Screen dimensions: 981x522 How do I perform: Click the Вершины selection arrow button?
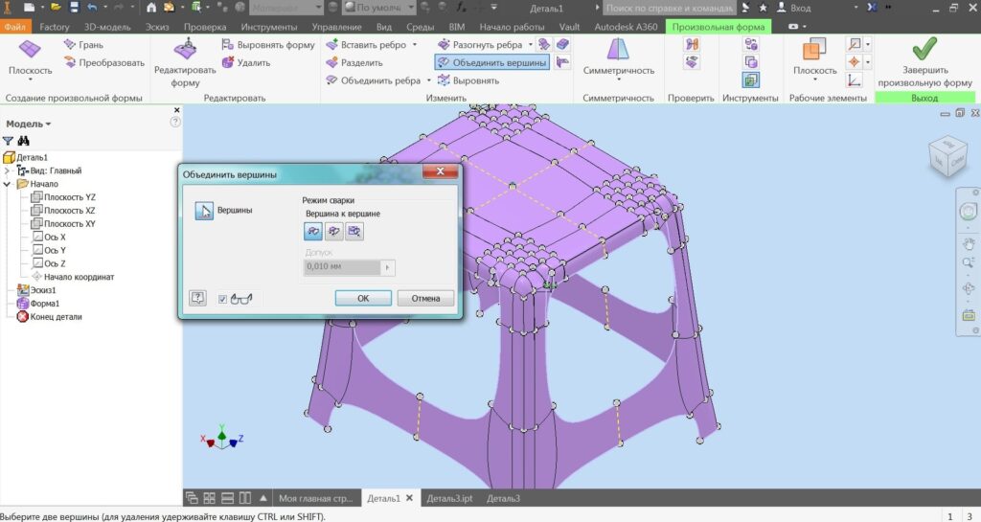[204, 212]
